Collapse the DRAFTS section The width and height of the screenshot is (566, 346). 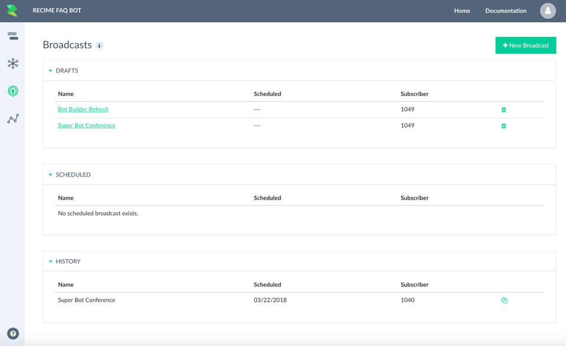coord(50,71)
